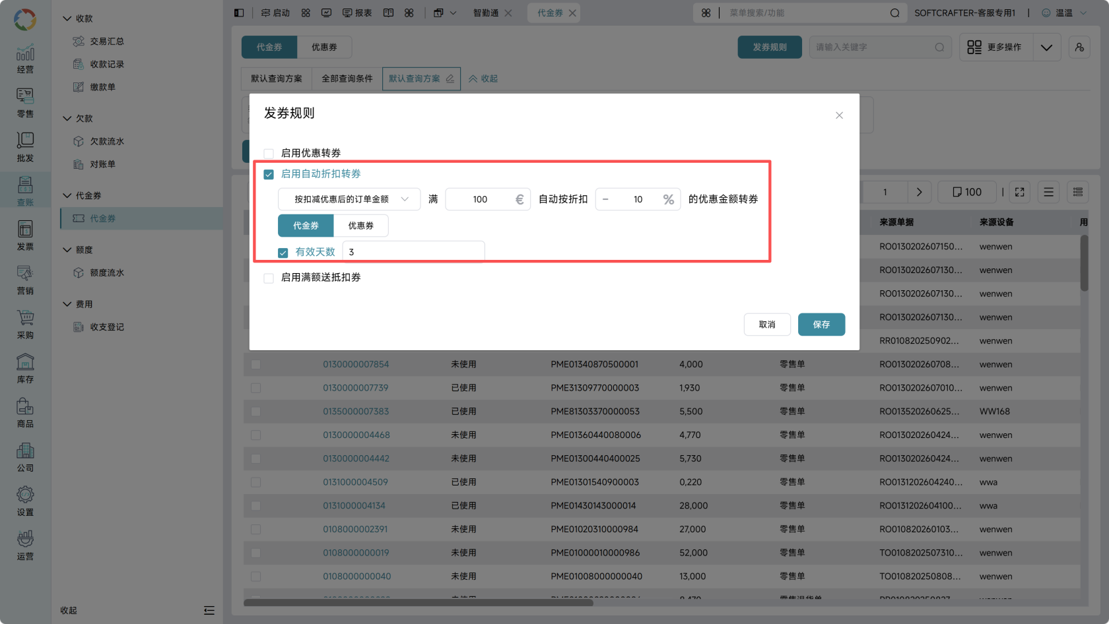This screenshot has height=624, width=1109.
Task: Click the 有效天数 input field
Action: coord(414,252)
